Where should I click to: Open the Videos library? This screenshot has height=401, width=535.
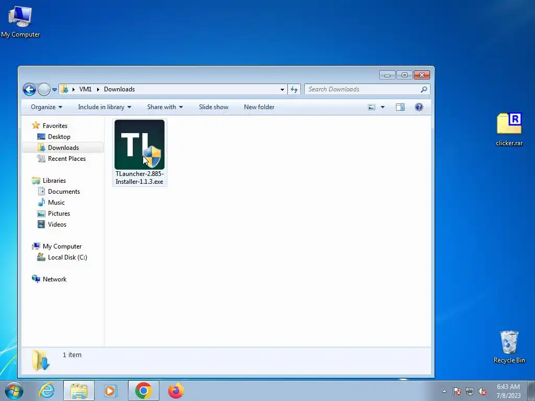57,225
